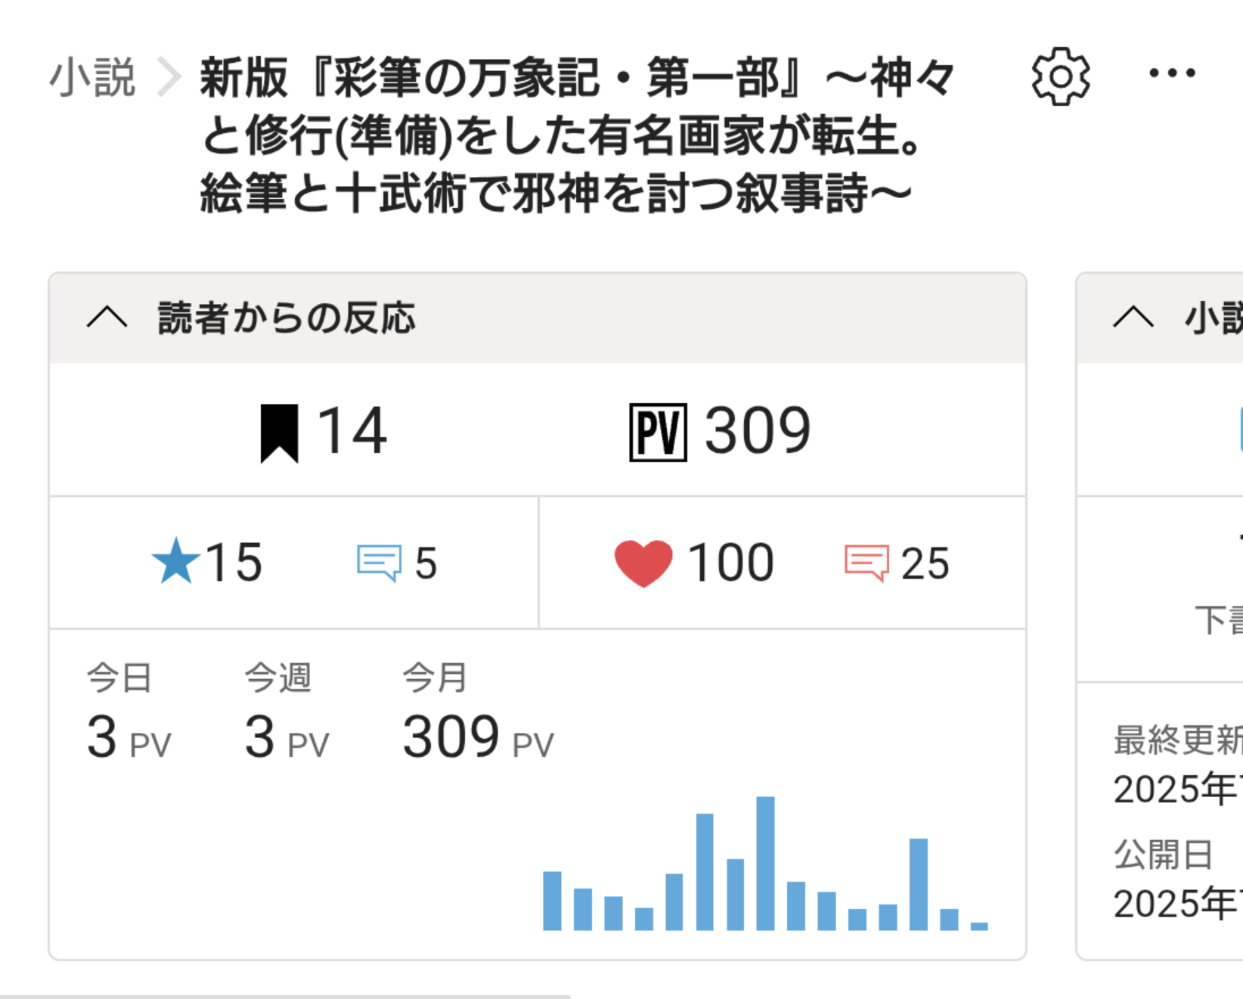This screenshot has height=999, width=1243.
Task: Open the three-dot more options menu
Action: tap(1172, 73)
